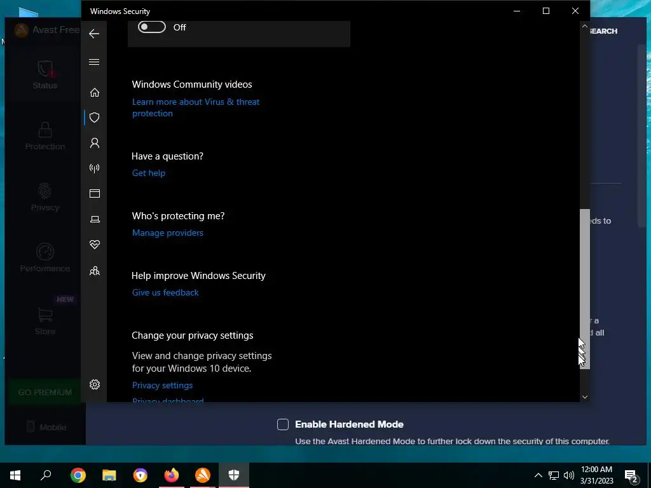Open the purple shield app on taskbar
The width and height of the screenshot is (651, 488).
coord(140,475)
